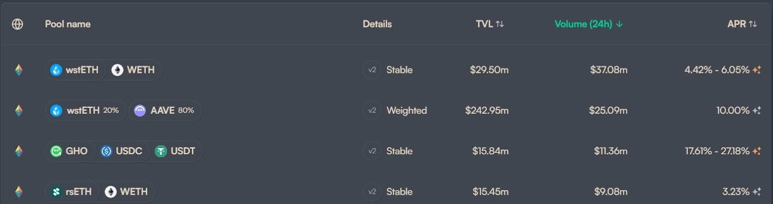Viewport: 773px width, 204px height.
Task: Click the wstETH token icon in first pool
Action: coord(57,70)
